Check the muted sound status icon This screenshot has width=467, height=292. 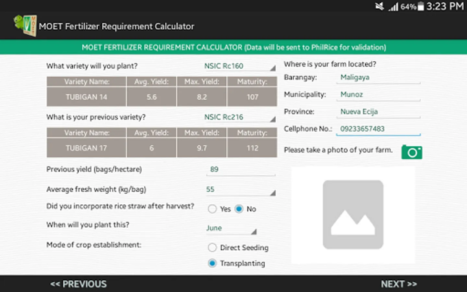click(379, 6)
